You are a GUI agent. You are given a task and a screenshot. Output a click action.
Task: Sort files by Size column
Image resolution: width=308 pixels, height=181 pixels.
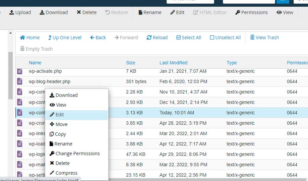click(x=130, y=63)
